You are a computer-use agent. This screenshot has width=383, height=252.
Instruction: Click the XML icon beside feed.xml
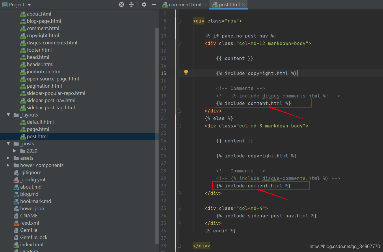(16, 223)
